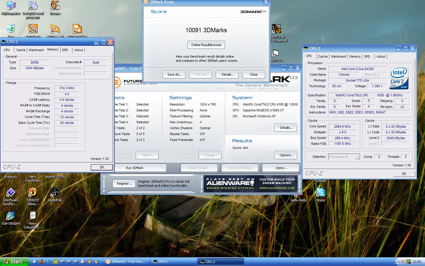Launch Firefox from quick launch bar

coord(42,262)
